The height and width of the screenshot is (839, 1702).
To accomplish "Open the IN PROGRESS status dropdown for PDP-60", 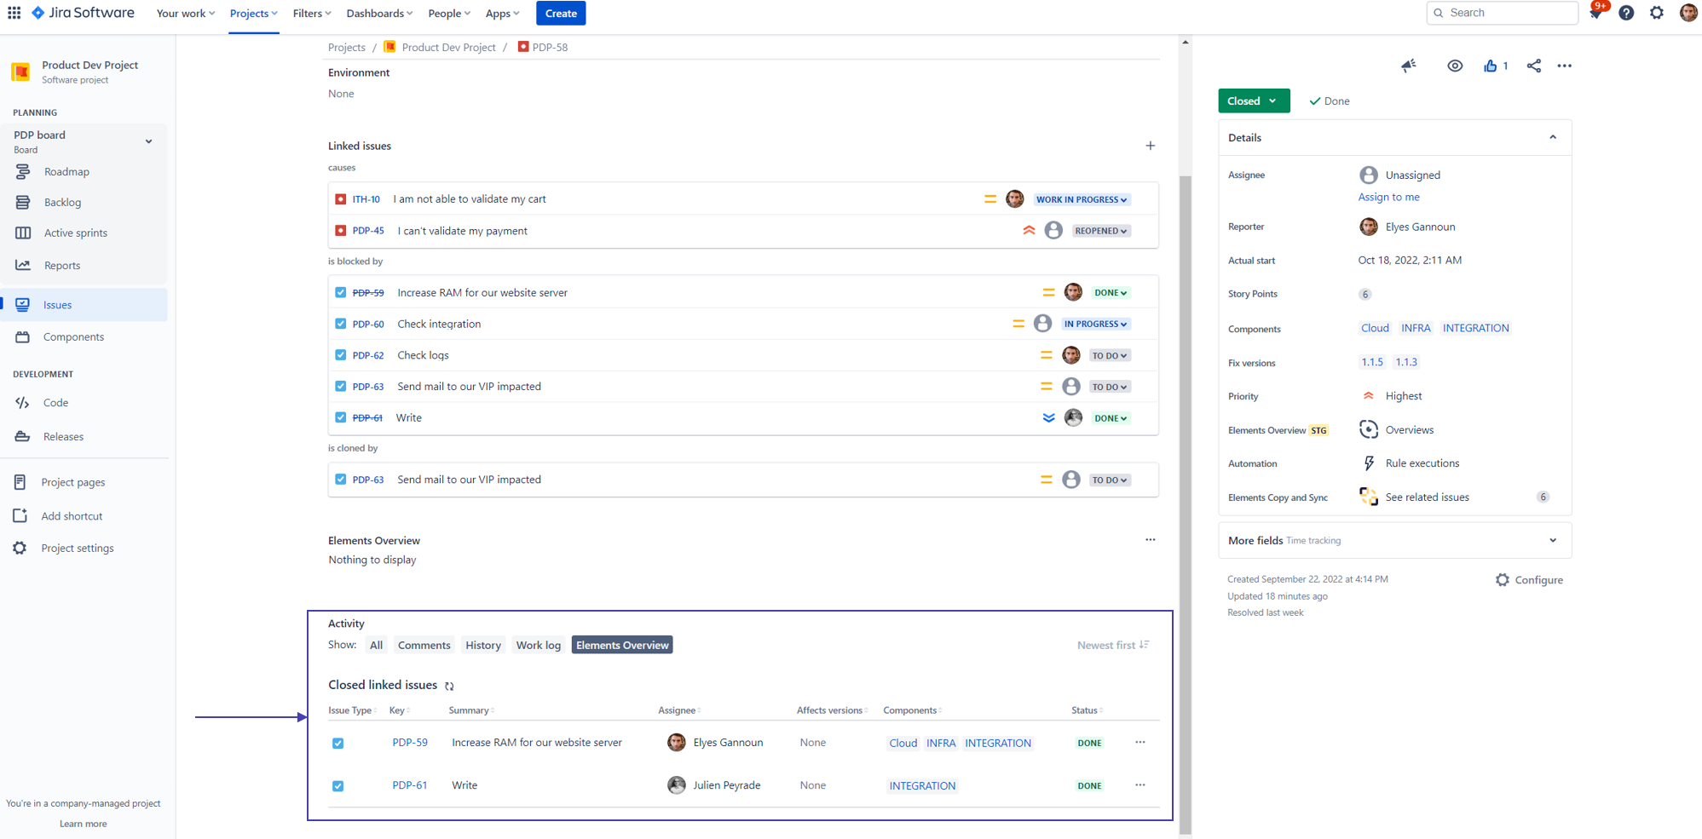I will 1095,324.
